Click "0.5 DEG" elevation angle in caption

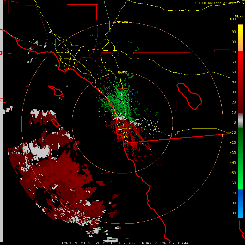tap(126, 243)
